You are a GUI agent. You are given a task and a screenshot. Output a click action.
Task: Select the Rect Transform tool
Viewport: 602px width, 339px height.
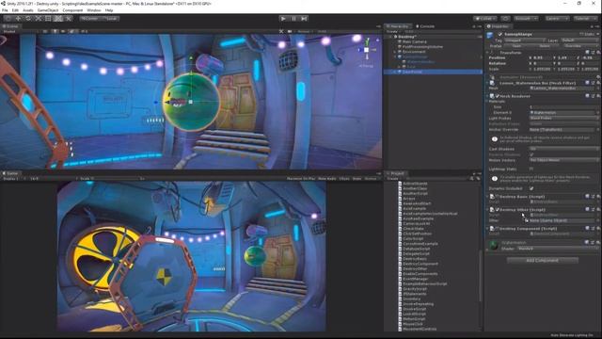tap(48, 19)
